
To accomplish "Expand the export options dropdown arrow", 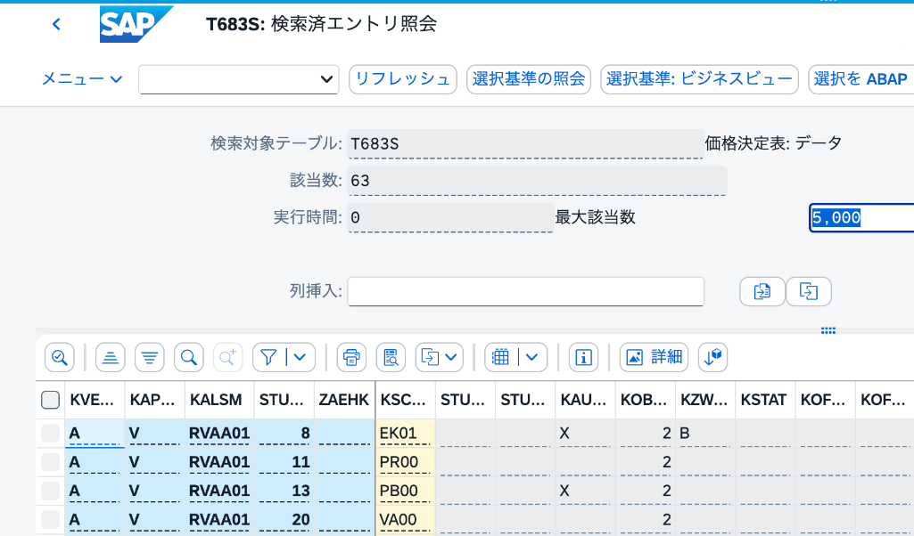I will click(451, 357).
